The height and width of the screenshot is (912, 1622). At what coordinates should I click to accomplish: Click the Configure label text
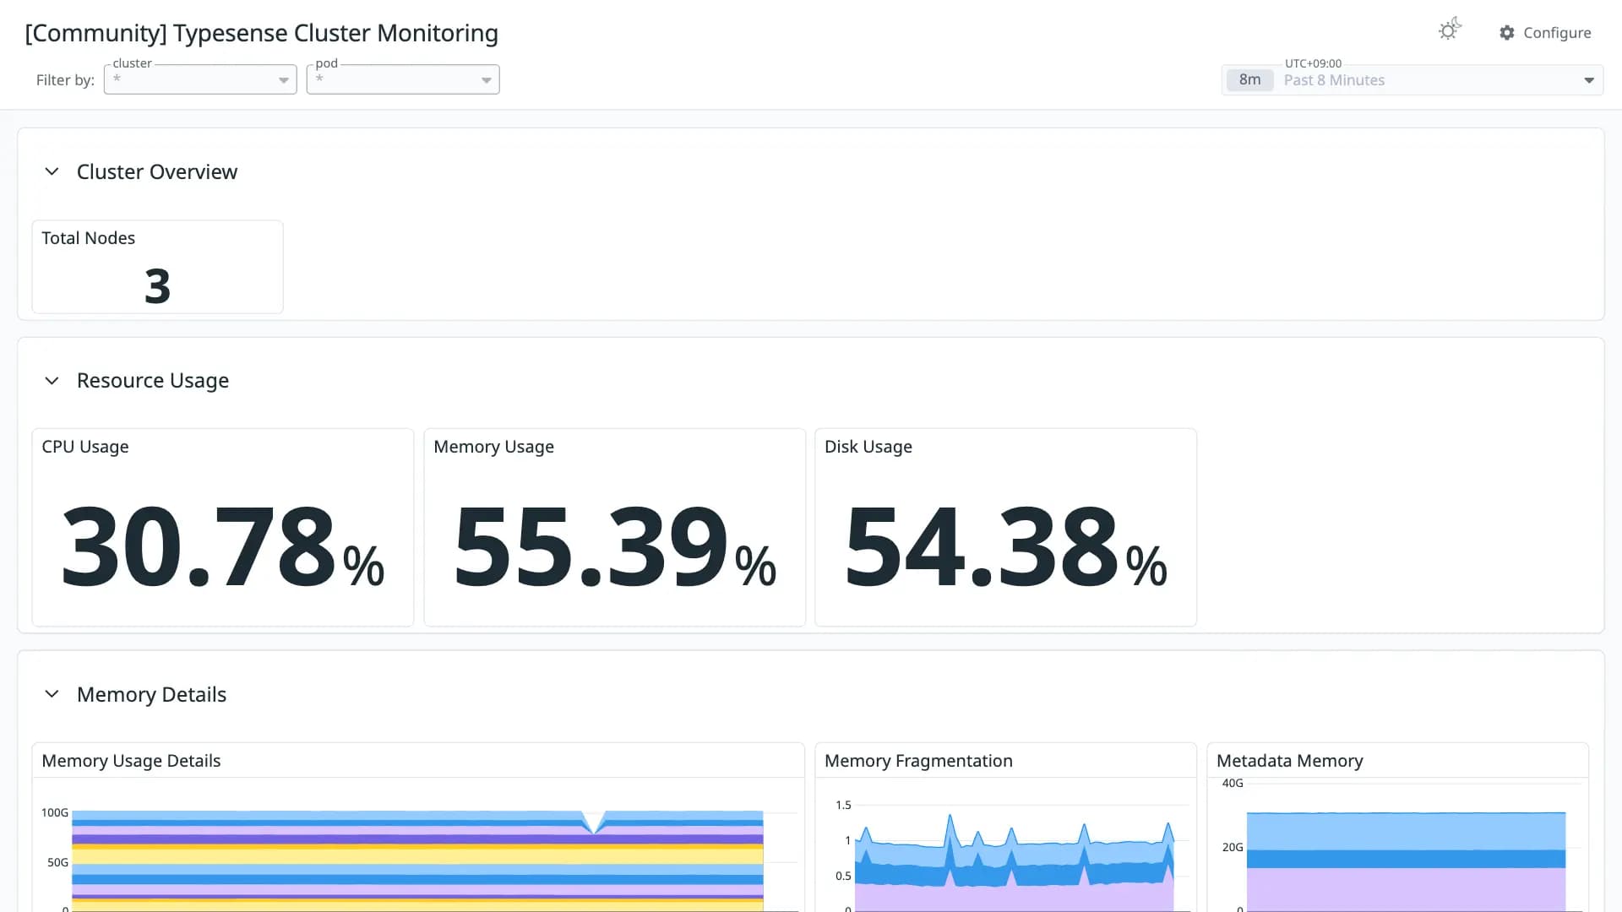[x=1557, y=33]
